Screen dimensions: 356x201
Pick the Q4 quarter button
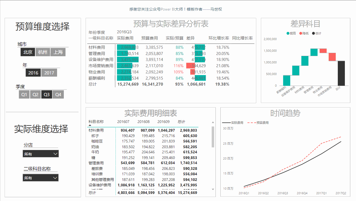point(58,95)
